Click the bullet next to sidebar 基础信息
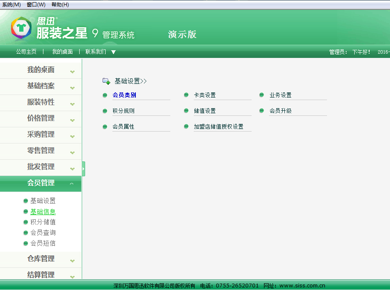390x290 pixels. [x=26, y=211]
